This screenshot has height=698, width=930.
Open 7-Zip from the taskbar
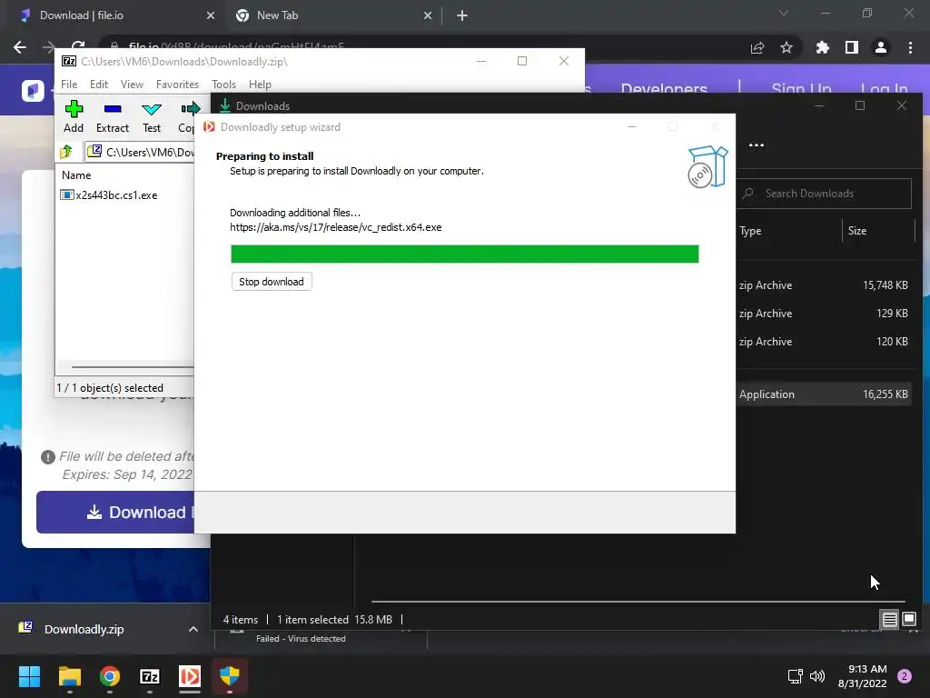(x=150, y=676)
